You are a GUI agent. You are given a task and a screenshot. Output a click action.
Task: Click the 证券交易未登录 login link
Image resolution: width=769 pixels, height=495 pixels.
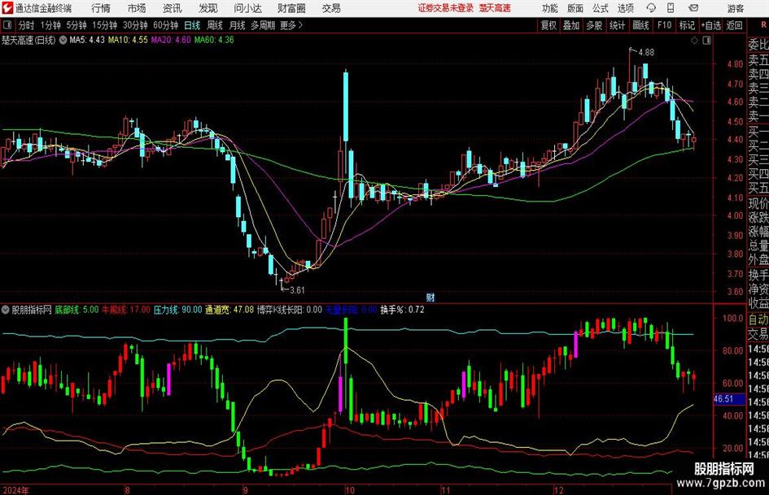[446, 8]
